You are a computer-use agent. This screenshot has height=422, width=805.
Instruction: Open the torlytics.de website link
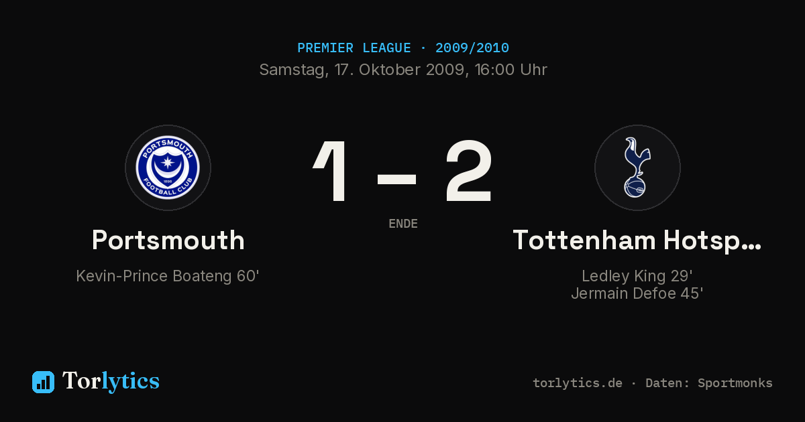tap(578, 383)
